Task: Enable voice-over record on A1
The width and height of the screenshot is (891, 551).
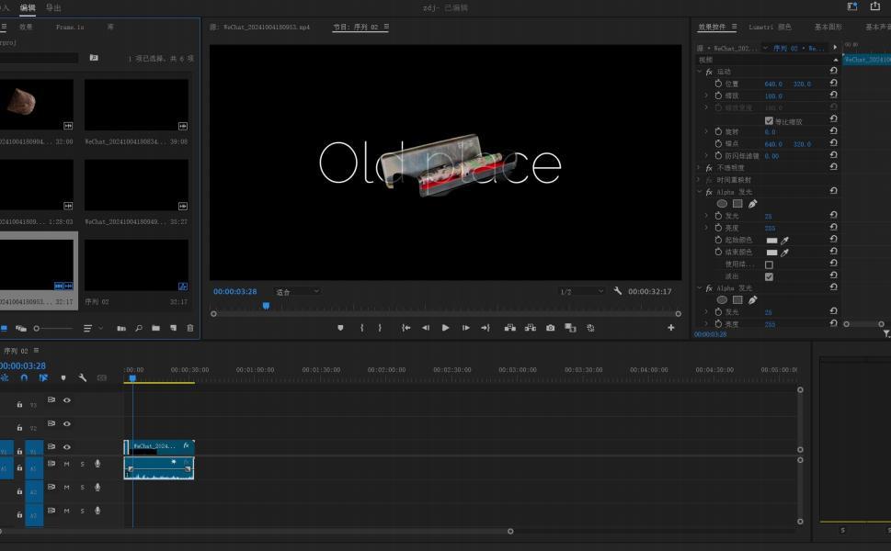Action: tap(97, 464)
